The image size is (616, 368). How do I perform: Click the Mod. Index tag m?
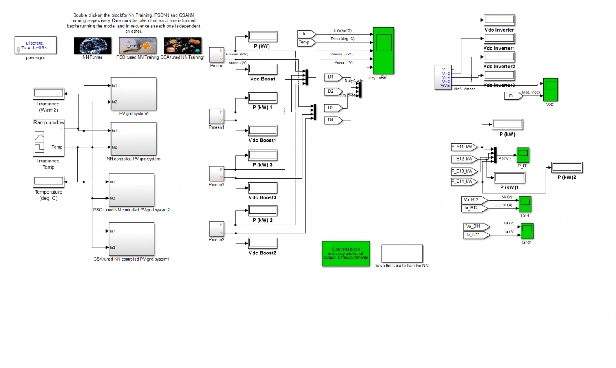tap(513, 95)
